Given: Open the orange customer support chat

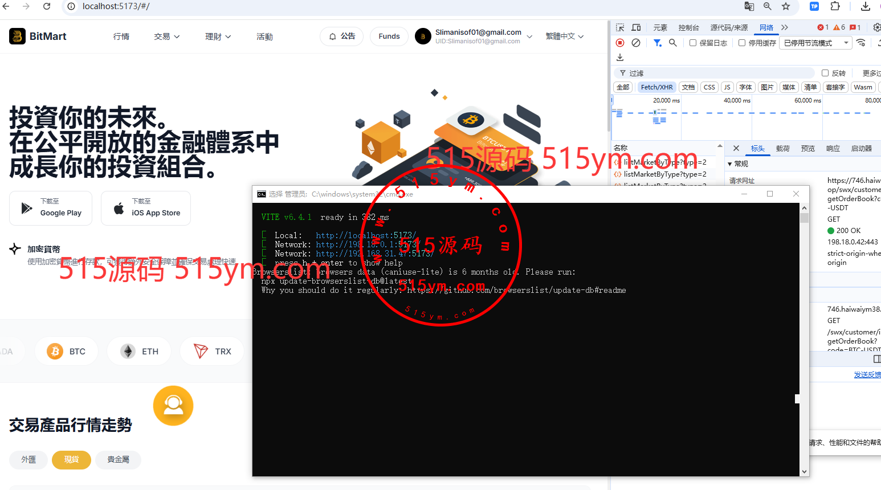Looking at the screenshot, I should (x=173, y=406).
